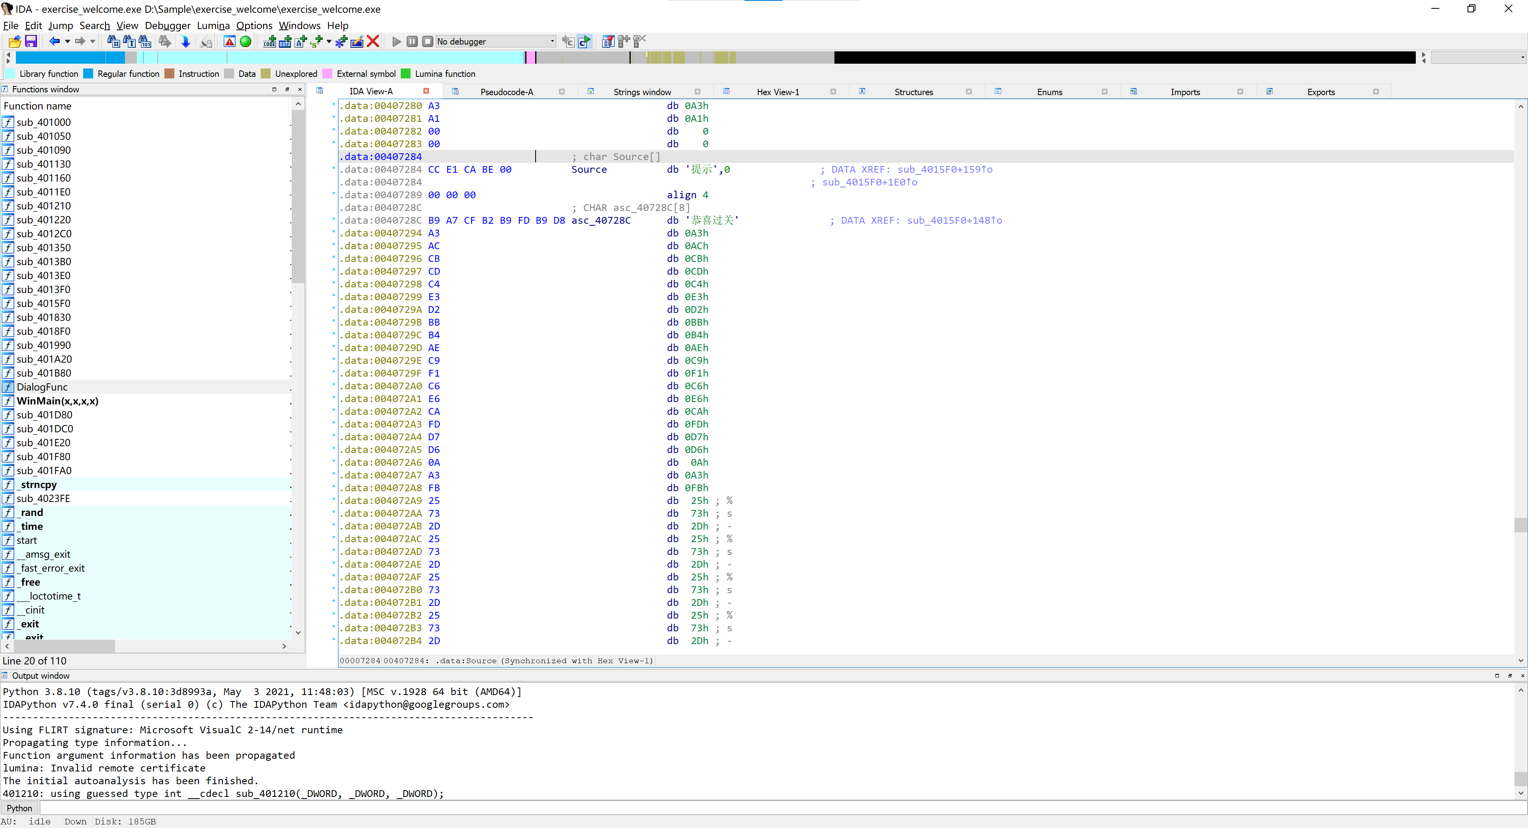The width and height of the screenshot is (1528, 828).
Task: Start process with play button
Action: point(397,41)
